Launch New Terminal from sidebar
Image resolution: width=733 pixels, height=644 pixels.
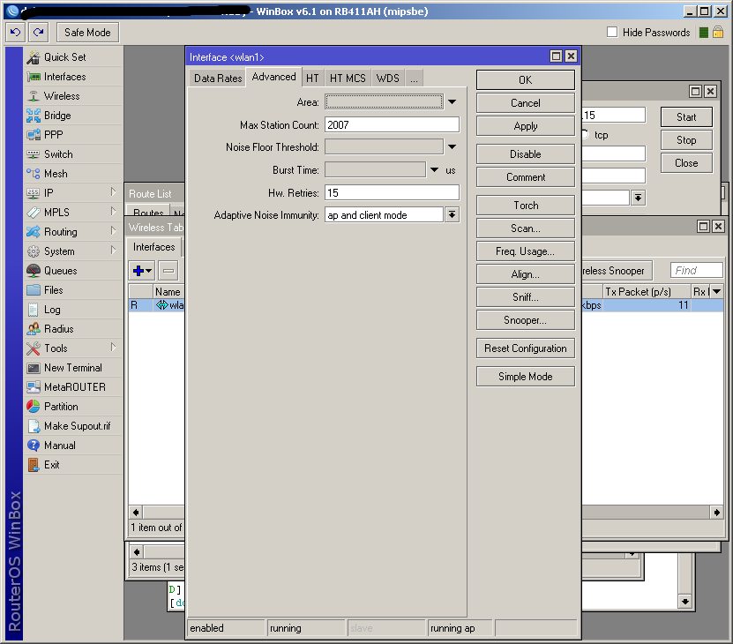pos(73,368)
